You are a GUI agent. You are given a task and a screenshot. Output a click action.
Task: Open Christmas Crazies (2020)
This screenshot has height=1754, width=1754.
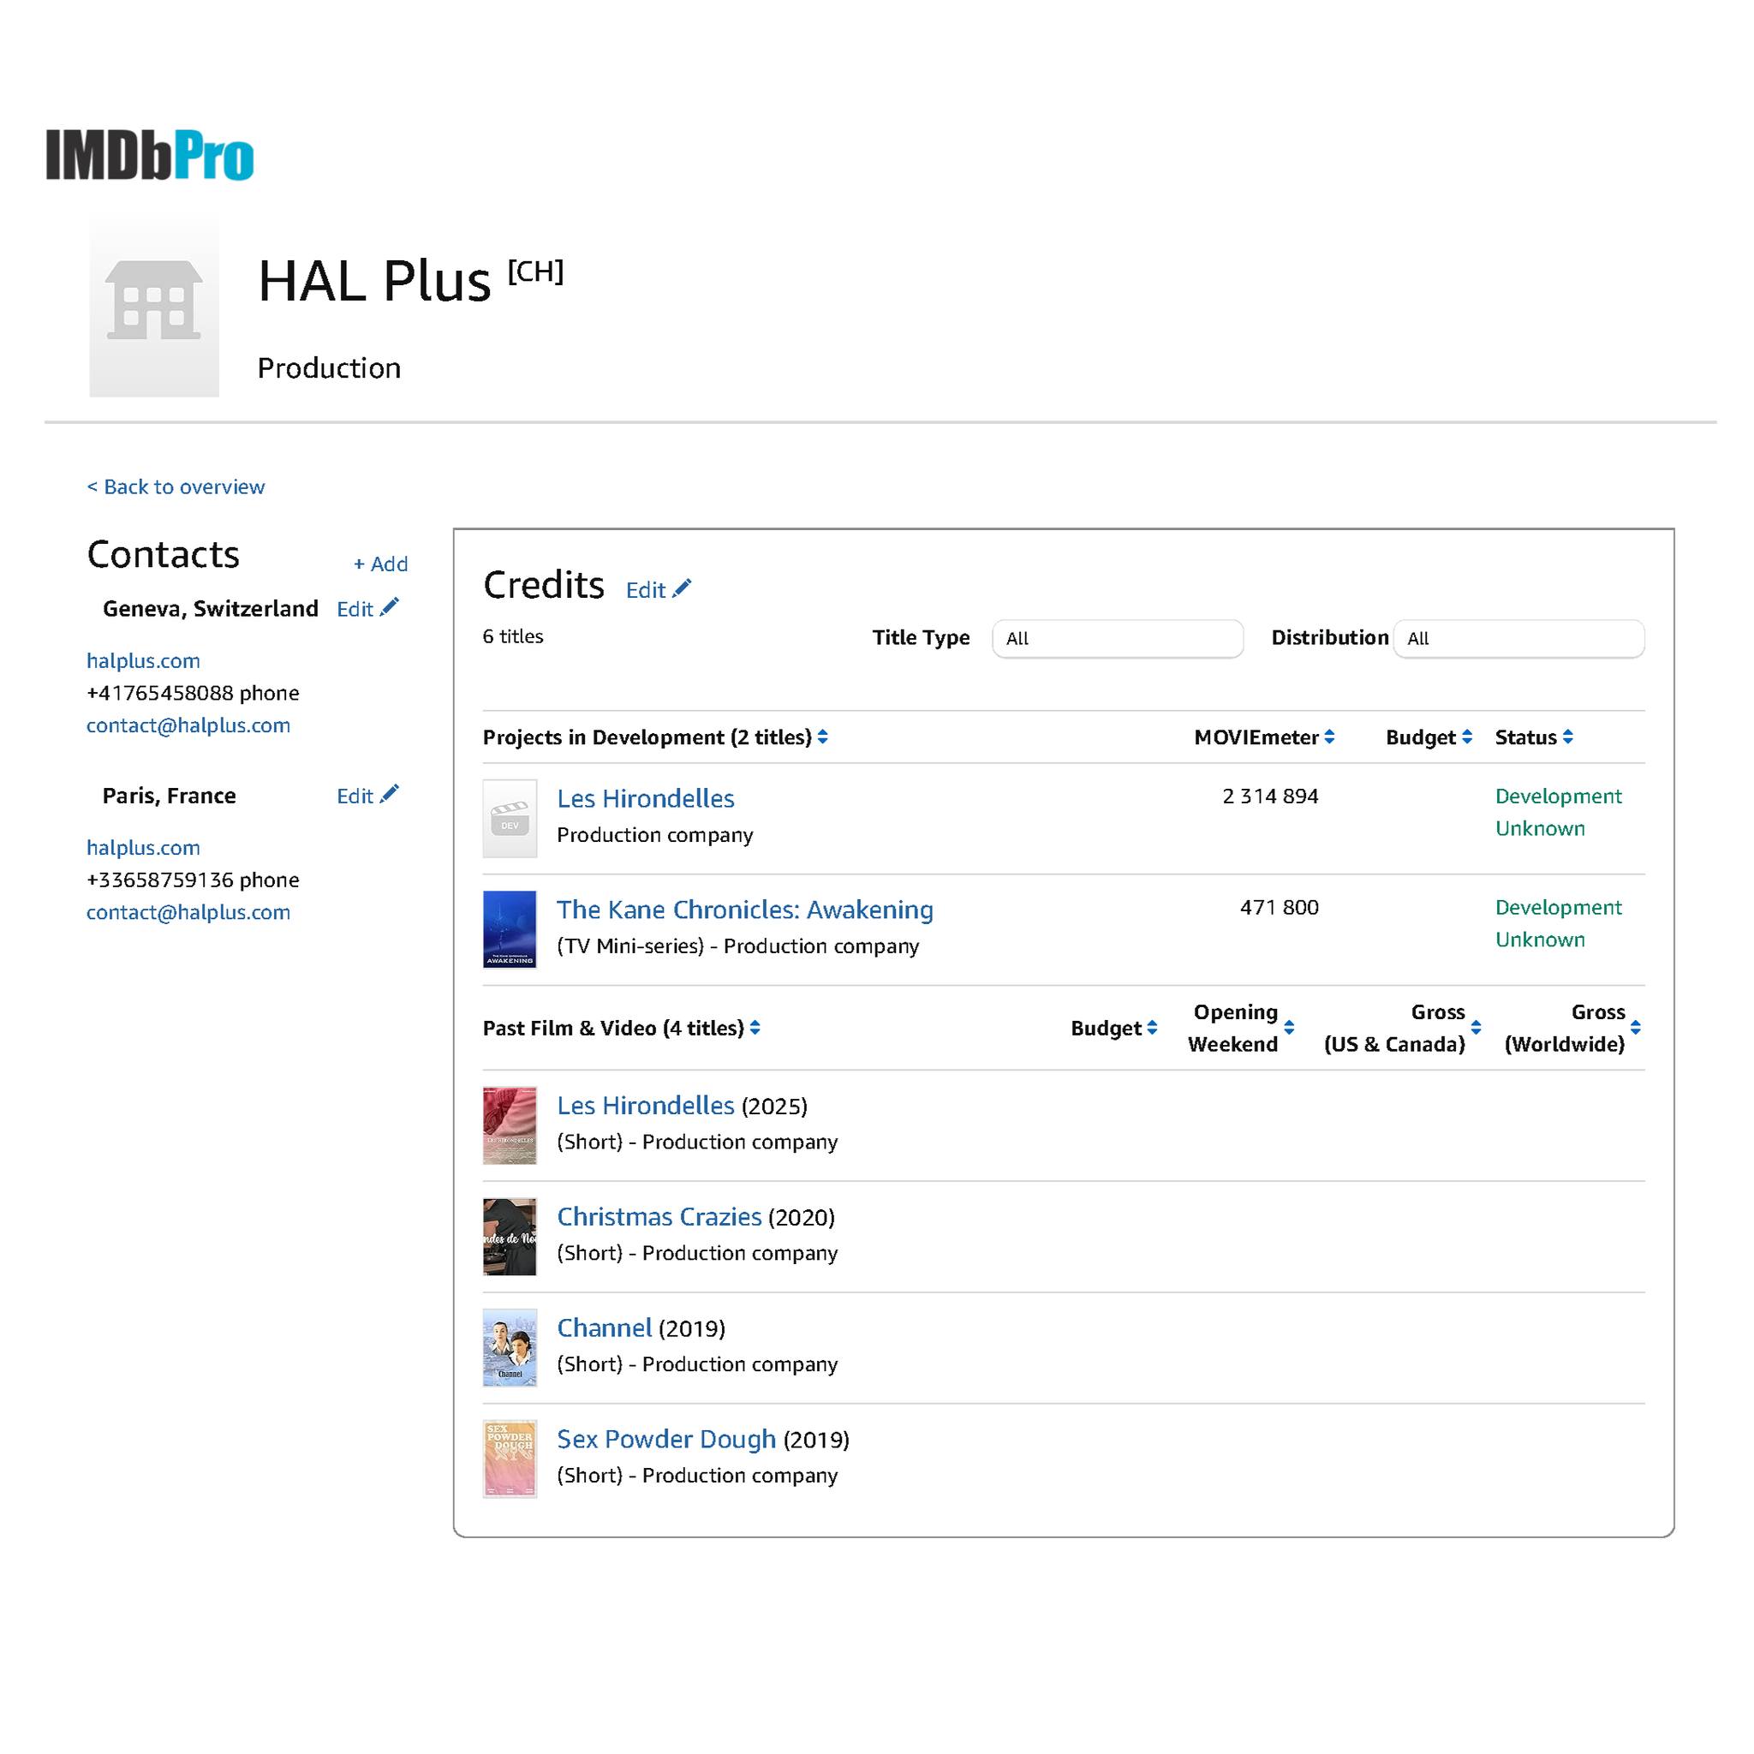659,1216
